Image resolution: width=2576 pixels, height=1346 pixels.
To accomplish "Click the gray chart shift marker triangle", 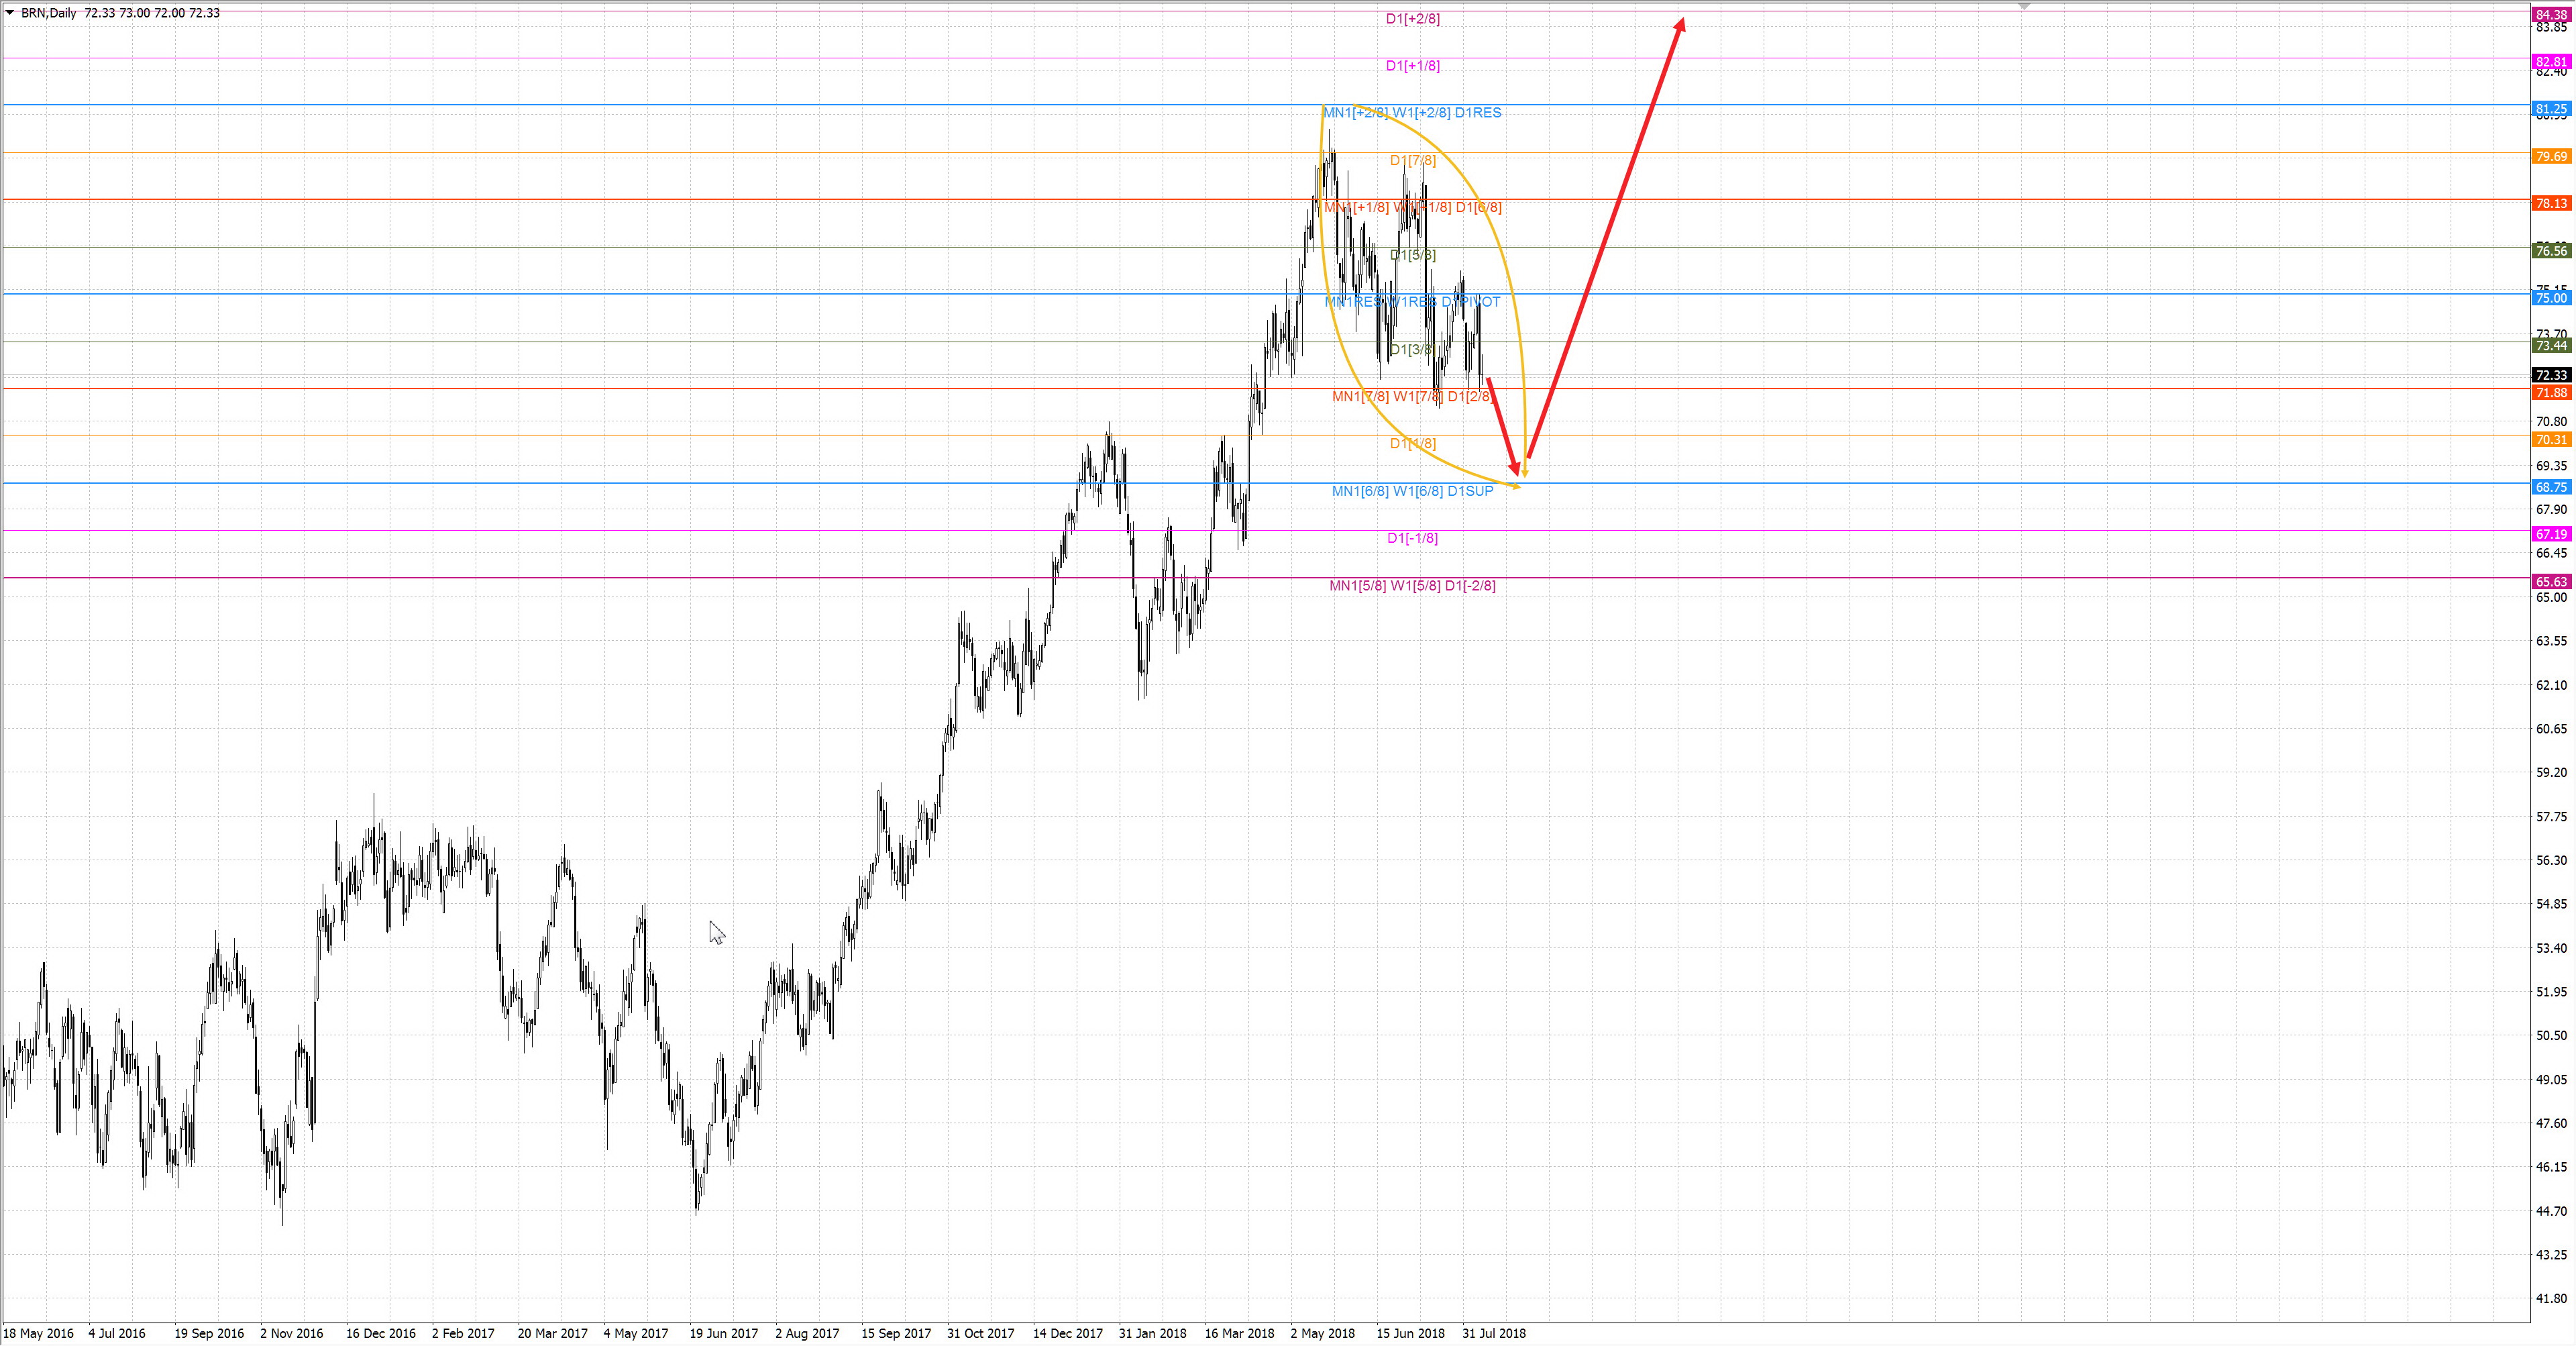I will [2023, 6].
